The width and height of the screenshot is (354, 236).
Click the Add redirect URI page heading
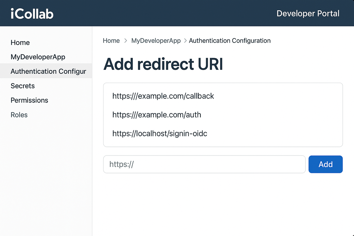(163, 64)
